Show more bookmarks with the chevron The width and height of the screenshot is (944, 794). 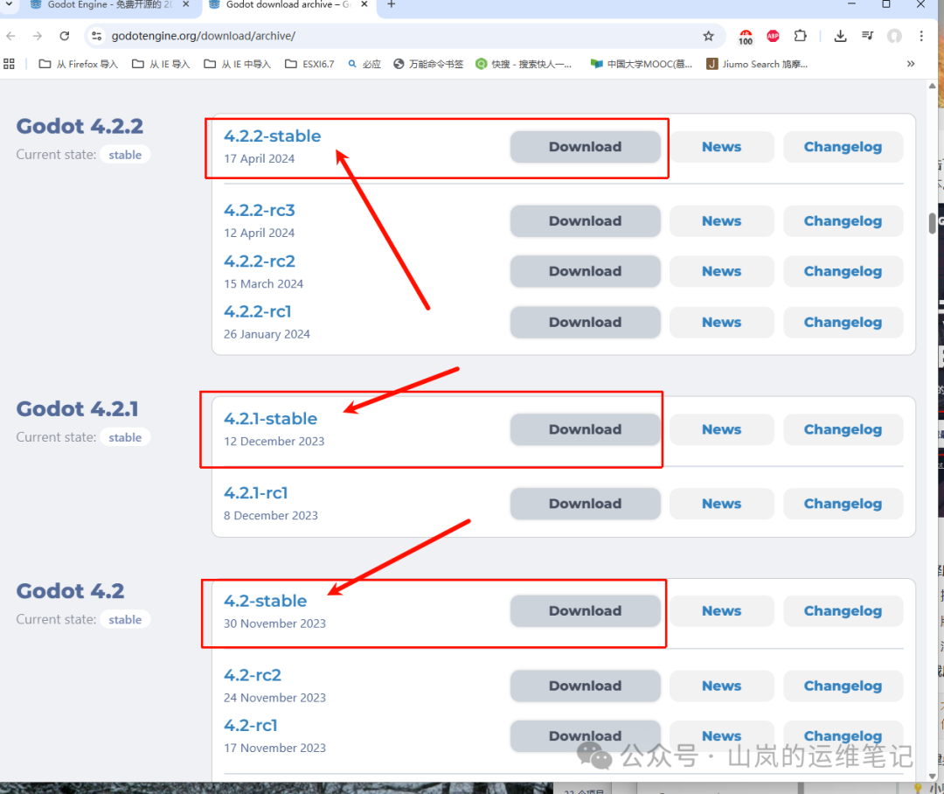[x=911, y=64]
